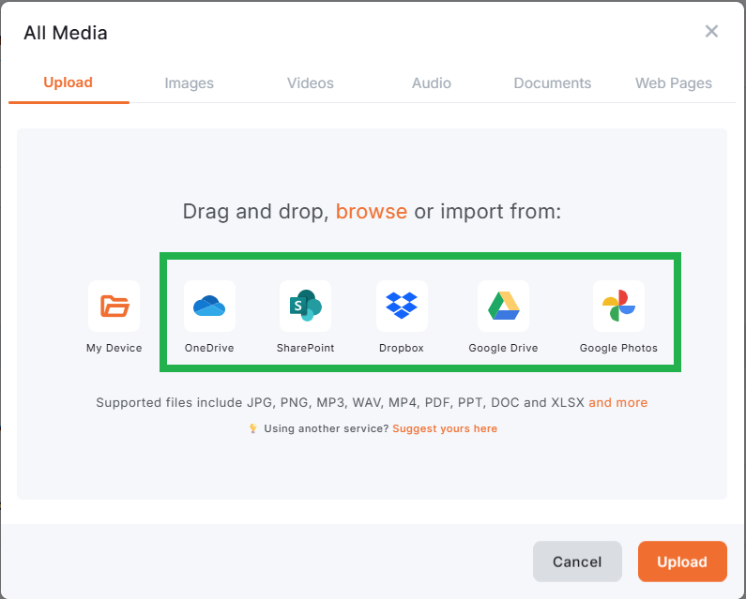The image size is (746, 599).
Task: Click the orange browse link
Action: point(372,211)
